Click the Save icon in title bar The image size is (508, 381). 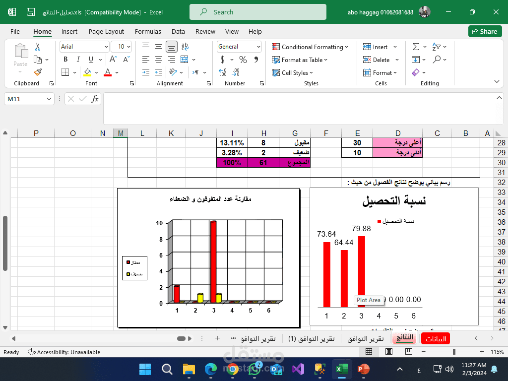point(31,12)
